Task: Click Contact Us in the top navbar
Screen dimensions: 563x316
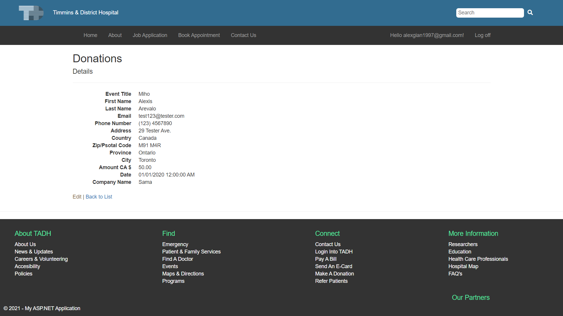Action: click(243, 35)
